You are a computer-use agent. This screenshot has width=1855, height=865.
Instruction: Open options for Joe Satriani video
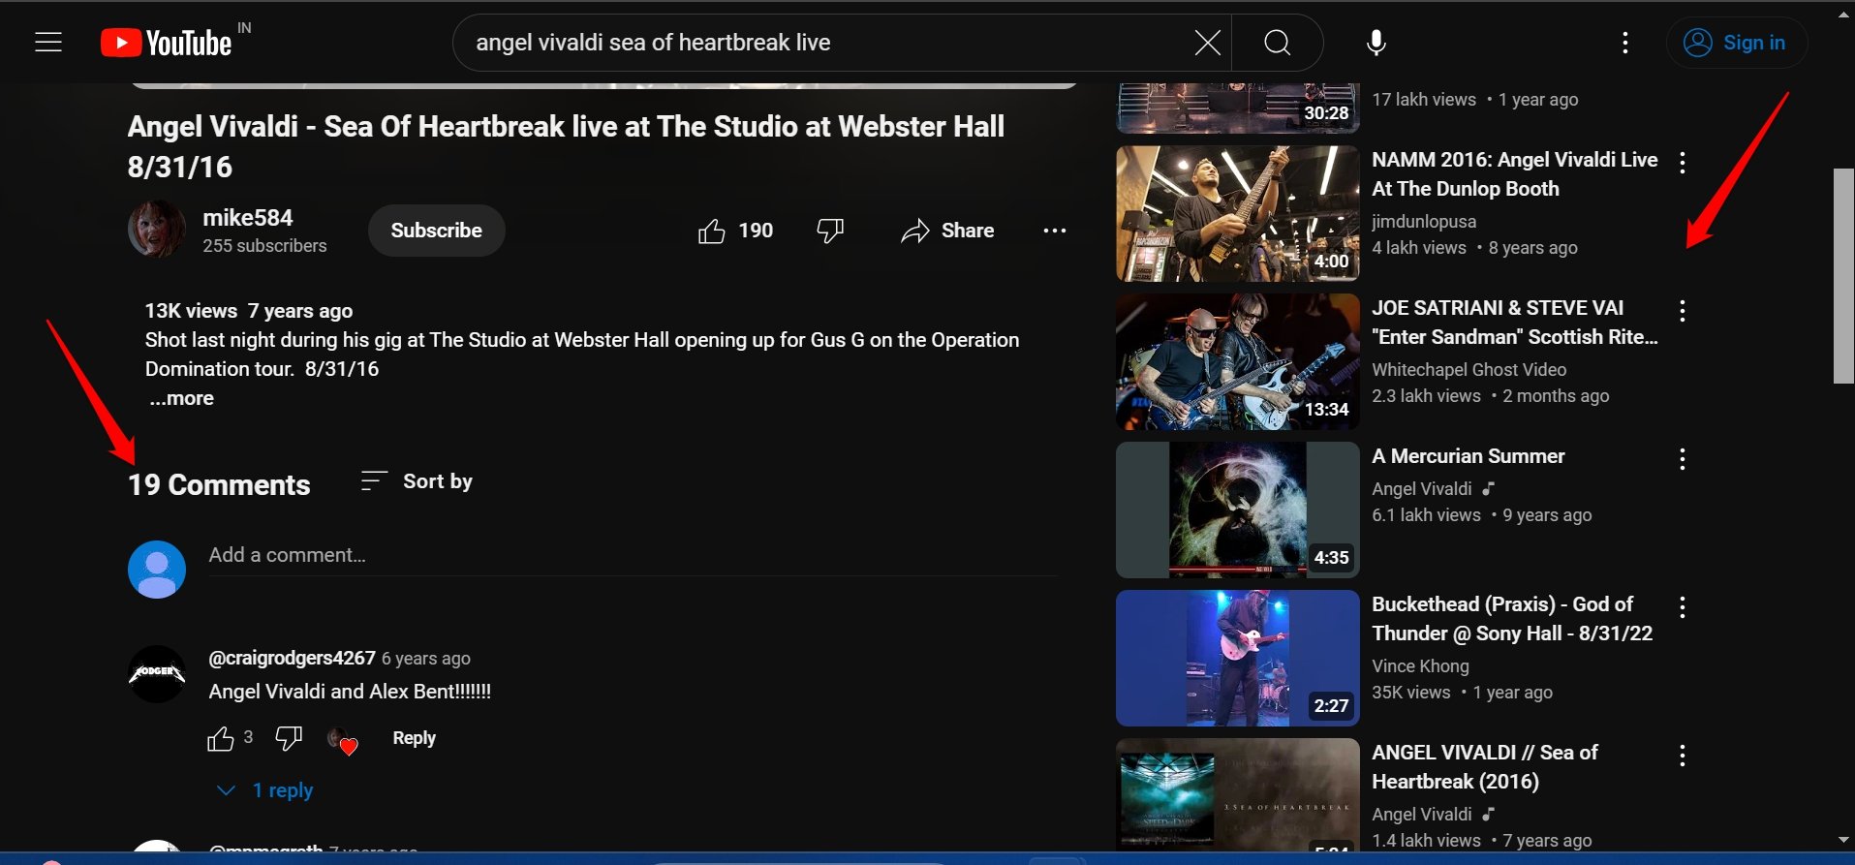(x=1683, y=311)
